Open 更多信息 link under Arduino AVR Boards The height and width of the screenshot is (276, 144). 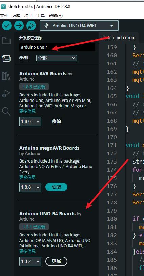coord(27,111)
